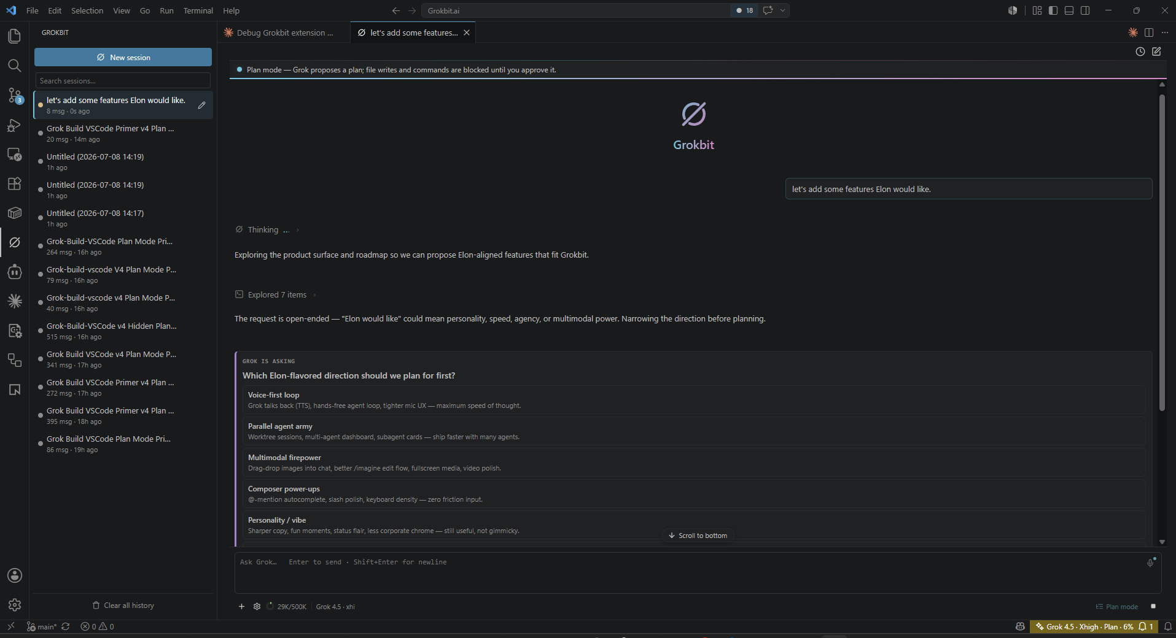Open the Explorer view in the activity bar
Viewport: 1176px width, 638px height.
14,36
